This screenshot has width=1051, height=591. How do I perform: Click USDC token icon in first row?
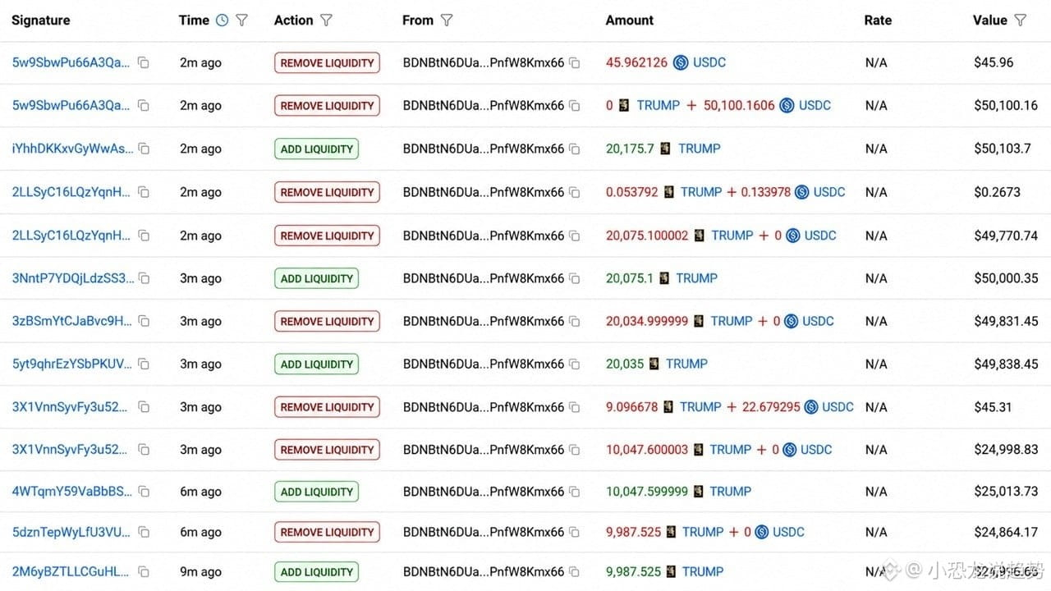click(x=681, y=62)
